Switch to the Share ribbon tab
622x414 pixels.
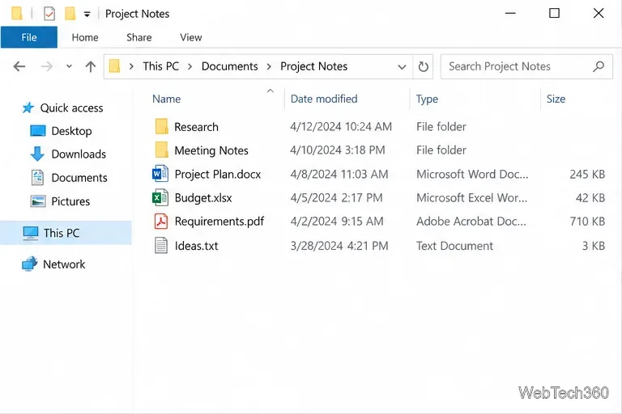coord(138,37)
